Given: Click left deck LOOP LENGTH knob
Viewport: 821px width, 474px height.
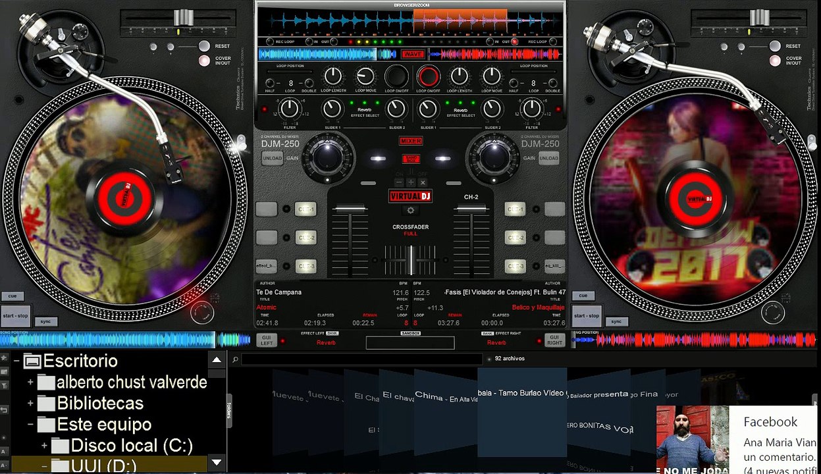Looking at the screenshot, I should 334,76.
